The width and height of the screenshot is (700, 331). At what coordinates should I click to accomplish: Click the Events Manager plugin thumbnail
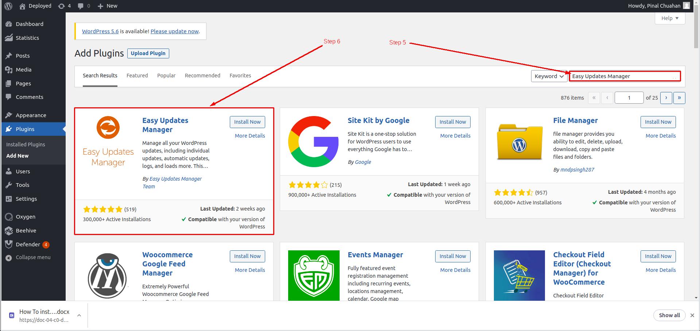click(314, 276)
